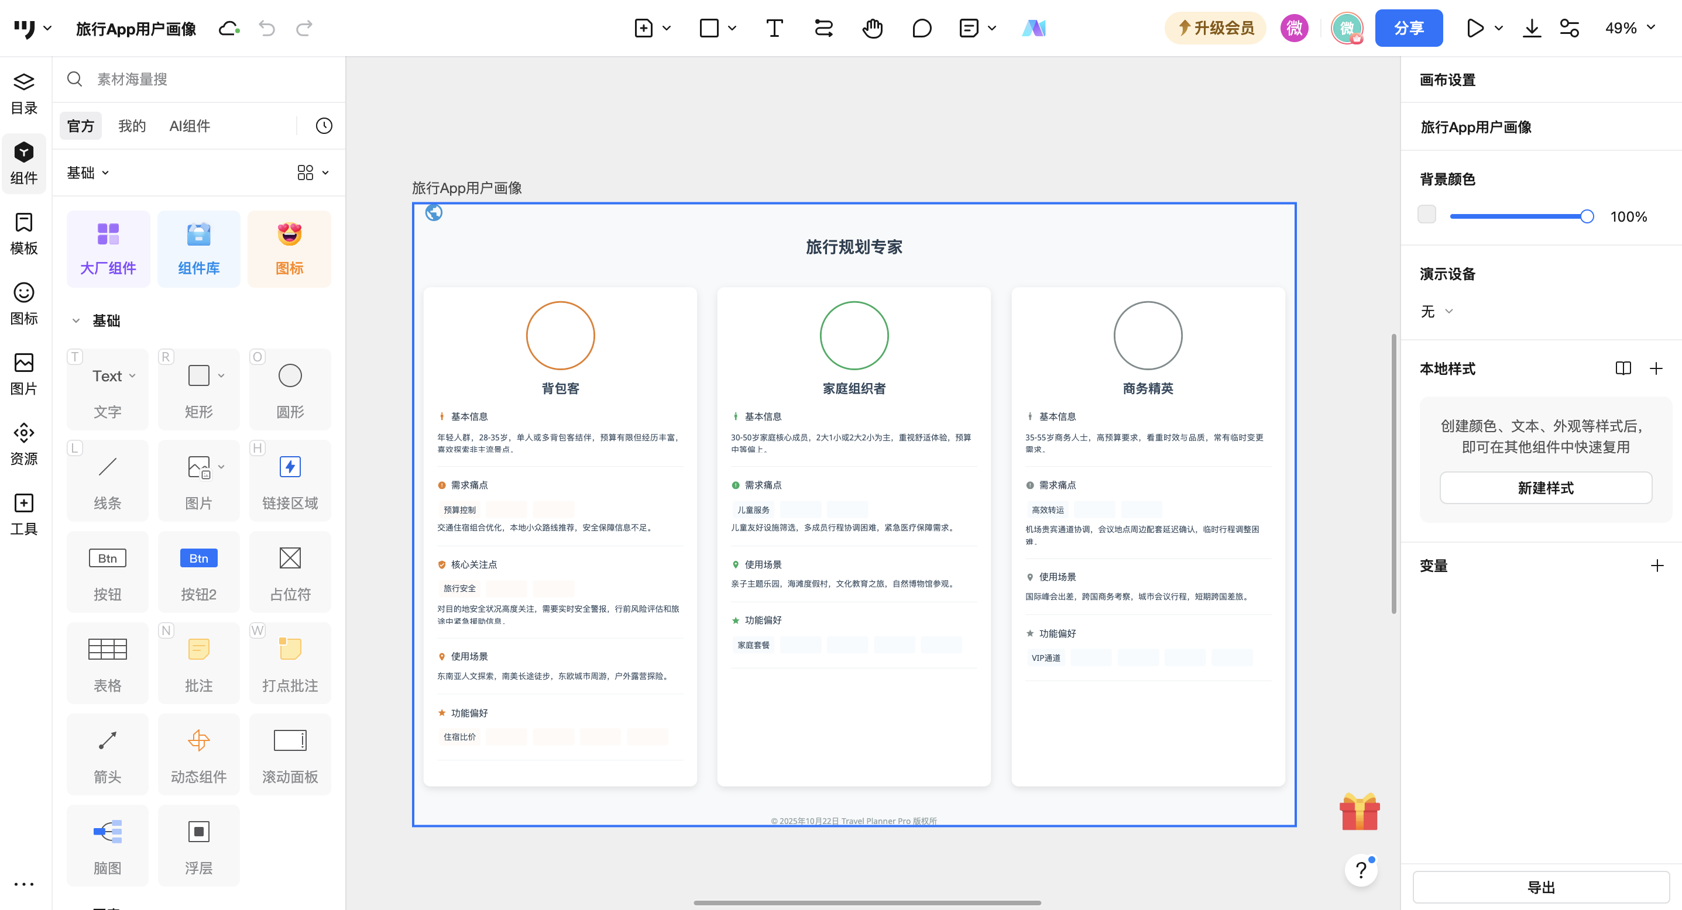Screen dimensions: 1682x910
Task: Open the 49% zoom level dropdown
Action: 1630,28
